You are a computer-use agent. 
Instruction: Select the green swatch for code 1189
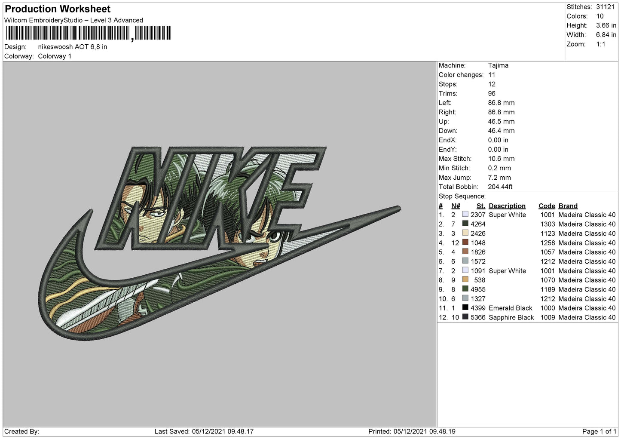465,289
